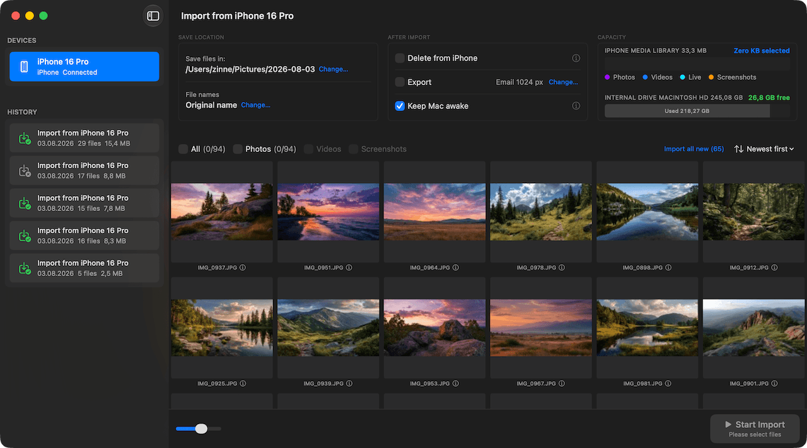Screen dimensions: 807x448
Task: Show info for Keep Mac awake option
Action: click(576, 106)
